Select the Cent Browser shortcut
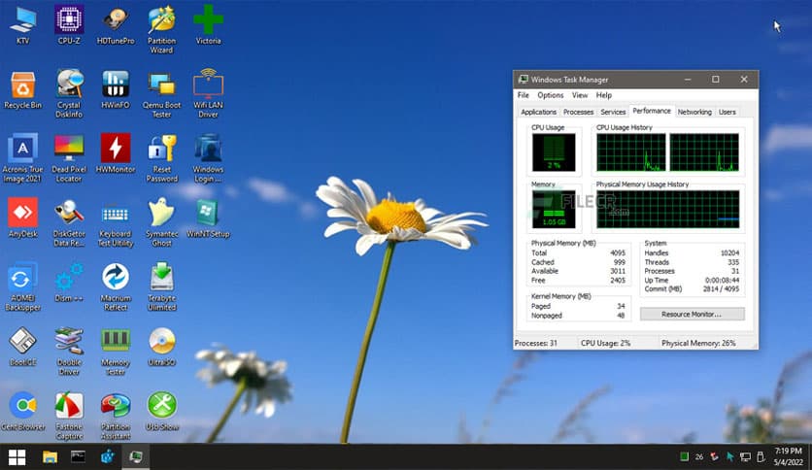 click(22, 405)
